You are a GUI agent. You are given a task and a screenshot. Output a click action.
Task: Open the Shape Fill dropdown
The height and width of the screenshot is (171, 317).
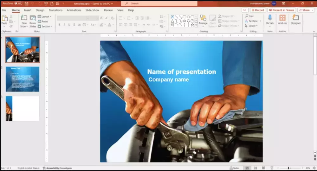click(x=226, y=16)
